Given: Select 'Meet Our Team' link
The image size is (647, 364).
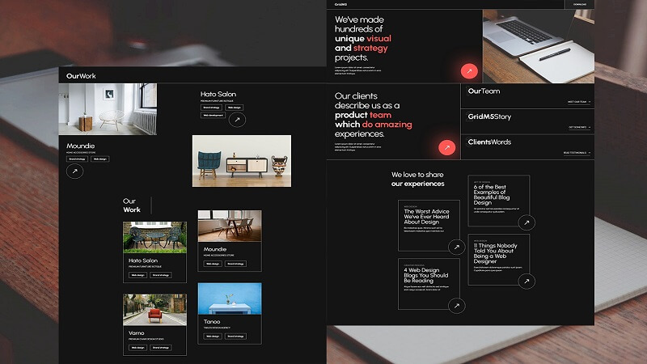Looking at the screenshot, I should (x=578, y=103).
